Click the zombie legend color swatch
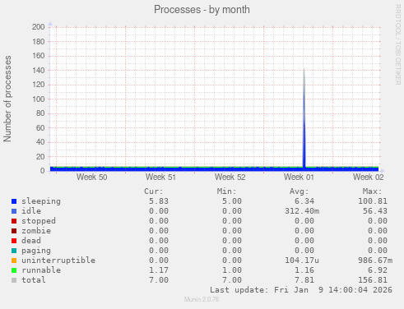Image resolution: width=404 pixels, height=309 pixels. coord(14,231)
